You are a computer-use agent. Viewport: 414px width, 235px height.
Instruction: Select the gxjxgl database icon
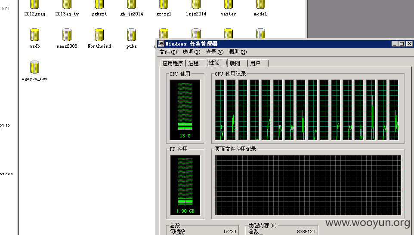pyautogui.click(x=164, y=4)
